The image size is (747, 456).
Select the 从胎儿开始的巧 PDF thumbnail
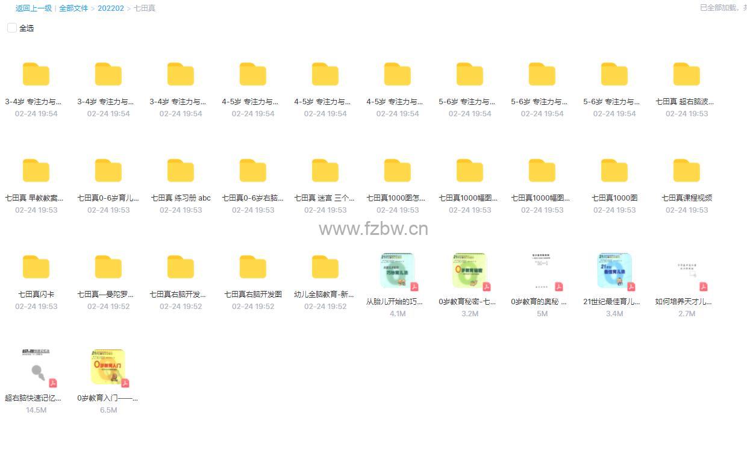[398, 270]
